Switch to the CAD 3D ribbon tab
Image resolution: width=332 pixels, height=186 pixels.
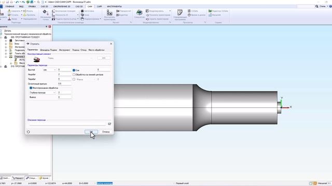[79, 7]
